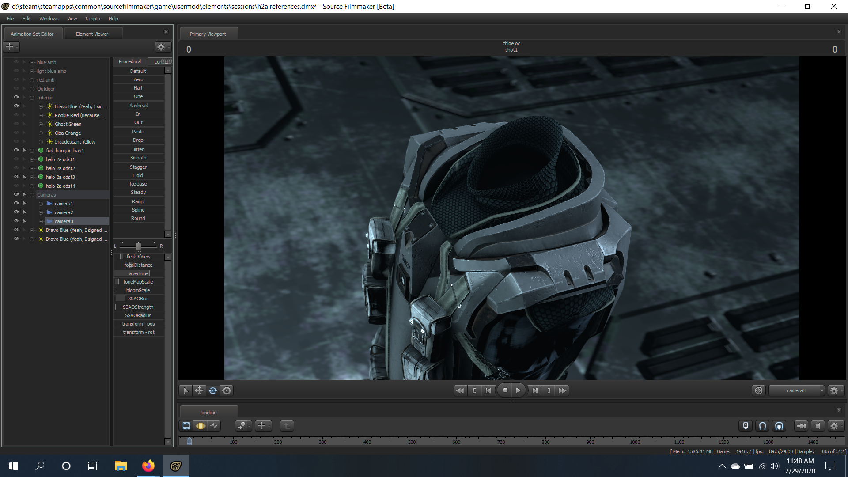Open the camera3 camera selection dropdown

797,390
